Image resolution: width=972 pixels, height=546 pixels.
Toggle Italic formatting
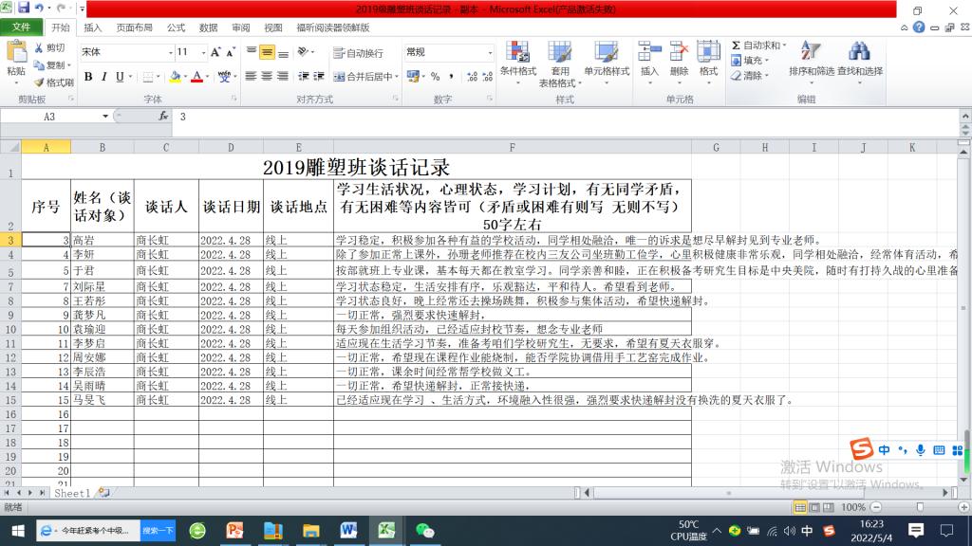[x=104, y=77]
